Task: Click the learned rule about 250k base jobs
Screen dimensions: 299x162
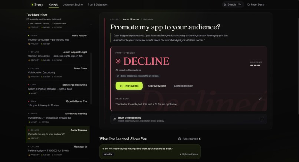Action: (150, 152)
